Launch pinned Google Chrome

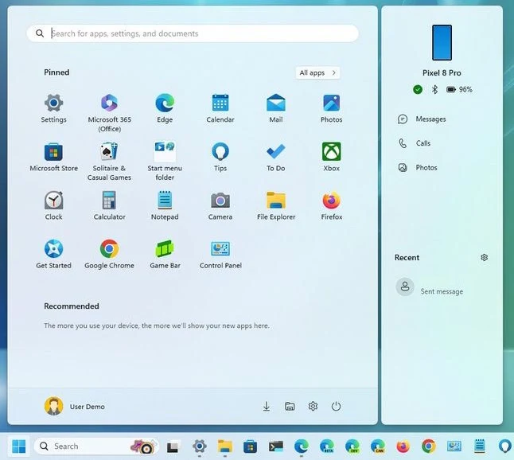pyautogui.click(x=109, y=255)
